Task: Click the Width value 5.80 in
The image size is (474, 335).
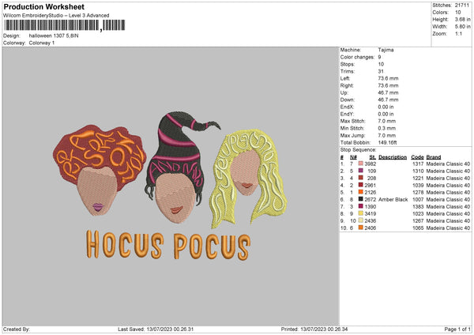Action: (x=462, y=27)
